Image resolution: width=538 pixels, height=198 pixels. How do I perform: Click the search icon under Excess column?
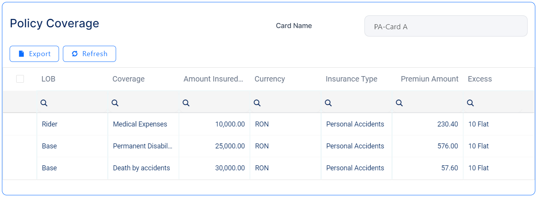point(470,103)
